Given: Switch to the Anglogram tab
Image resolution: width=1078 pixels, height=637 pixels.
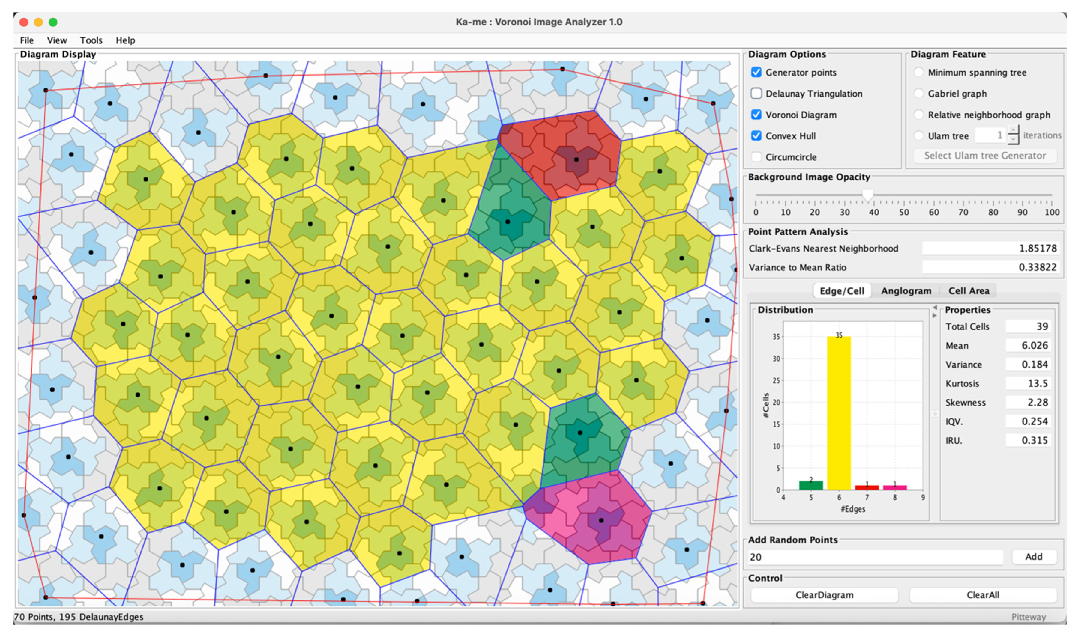Looking at the screenshot, I should pyautogui.click(x=906, y=290).
